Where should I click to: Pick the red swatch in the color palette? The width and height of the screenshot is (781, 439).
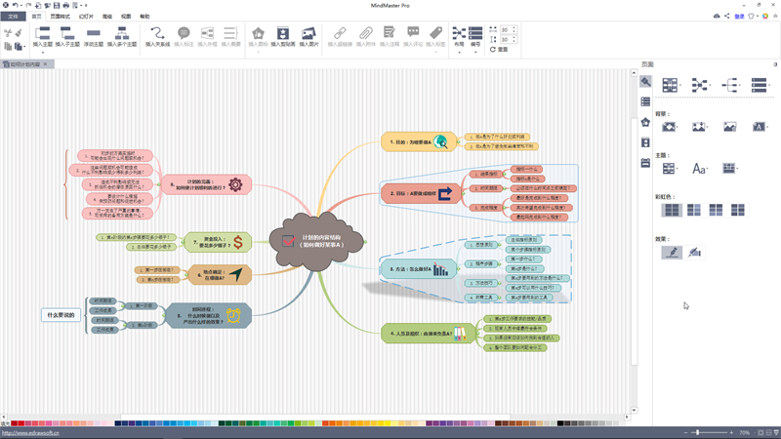tap(21, 423)
